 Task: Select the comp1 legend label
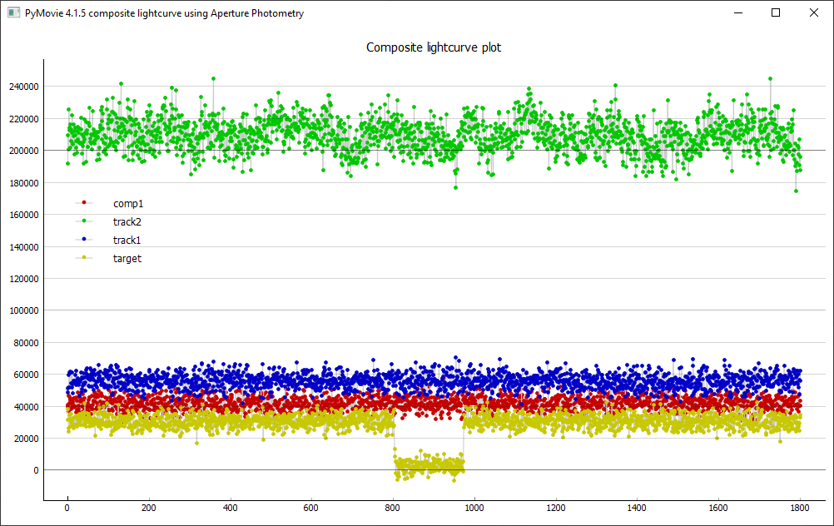pyautogui.click(x=128, y=203)
